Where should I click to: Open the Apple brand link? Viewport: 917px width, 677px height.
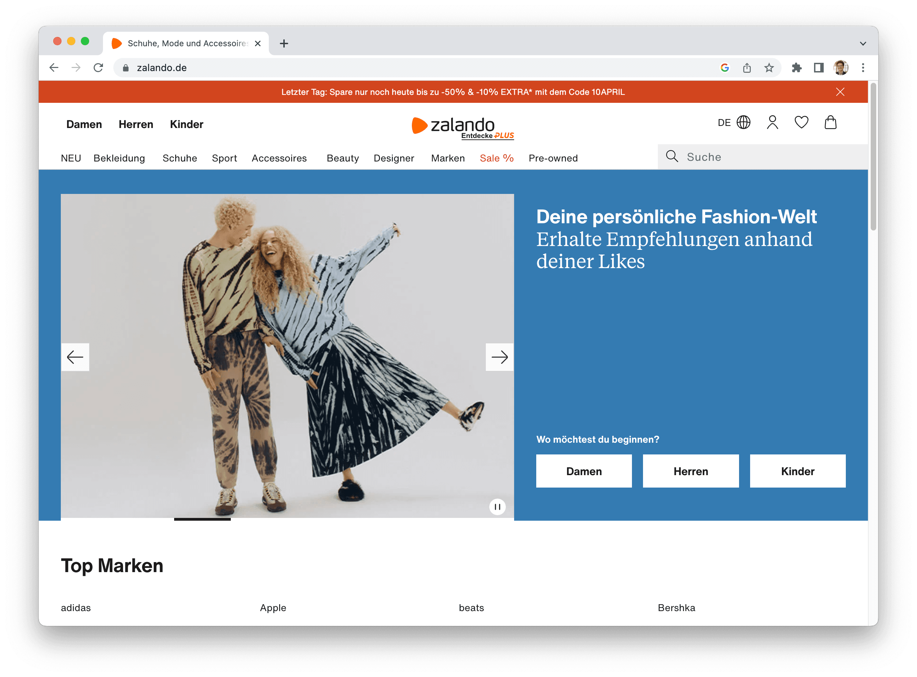273,607
